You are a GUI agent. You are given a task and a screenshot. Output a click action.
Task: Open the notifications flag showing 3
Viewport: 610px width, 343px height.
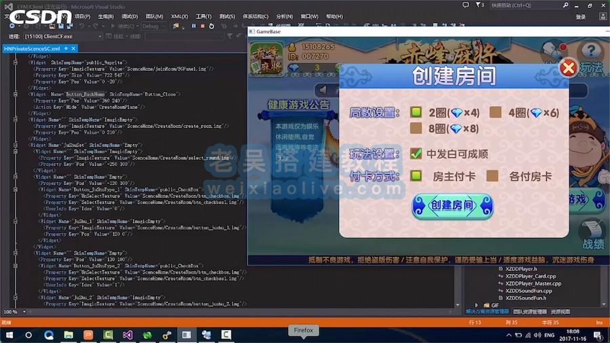(x=480, y=5)
